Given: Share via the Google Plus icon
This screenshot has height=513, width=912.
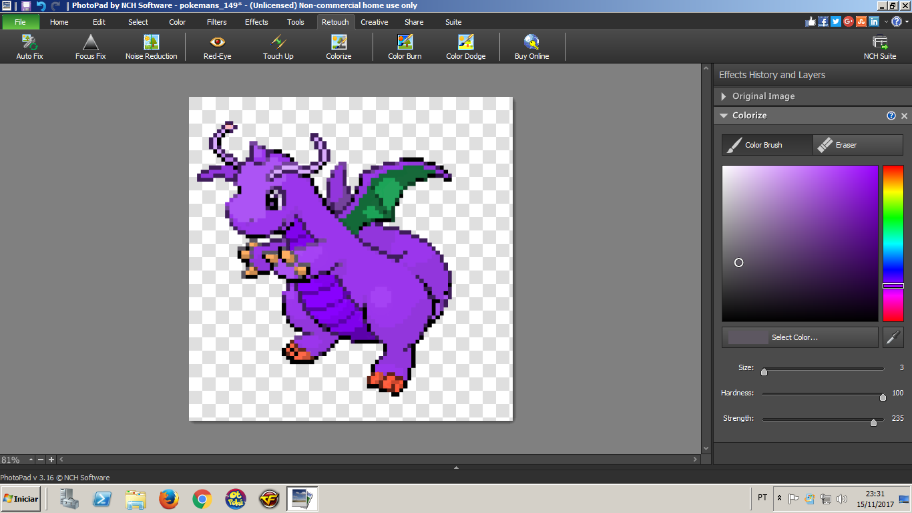Looking at the screenshot, I should [x=849, y=21].
